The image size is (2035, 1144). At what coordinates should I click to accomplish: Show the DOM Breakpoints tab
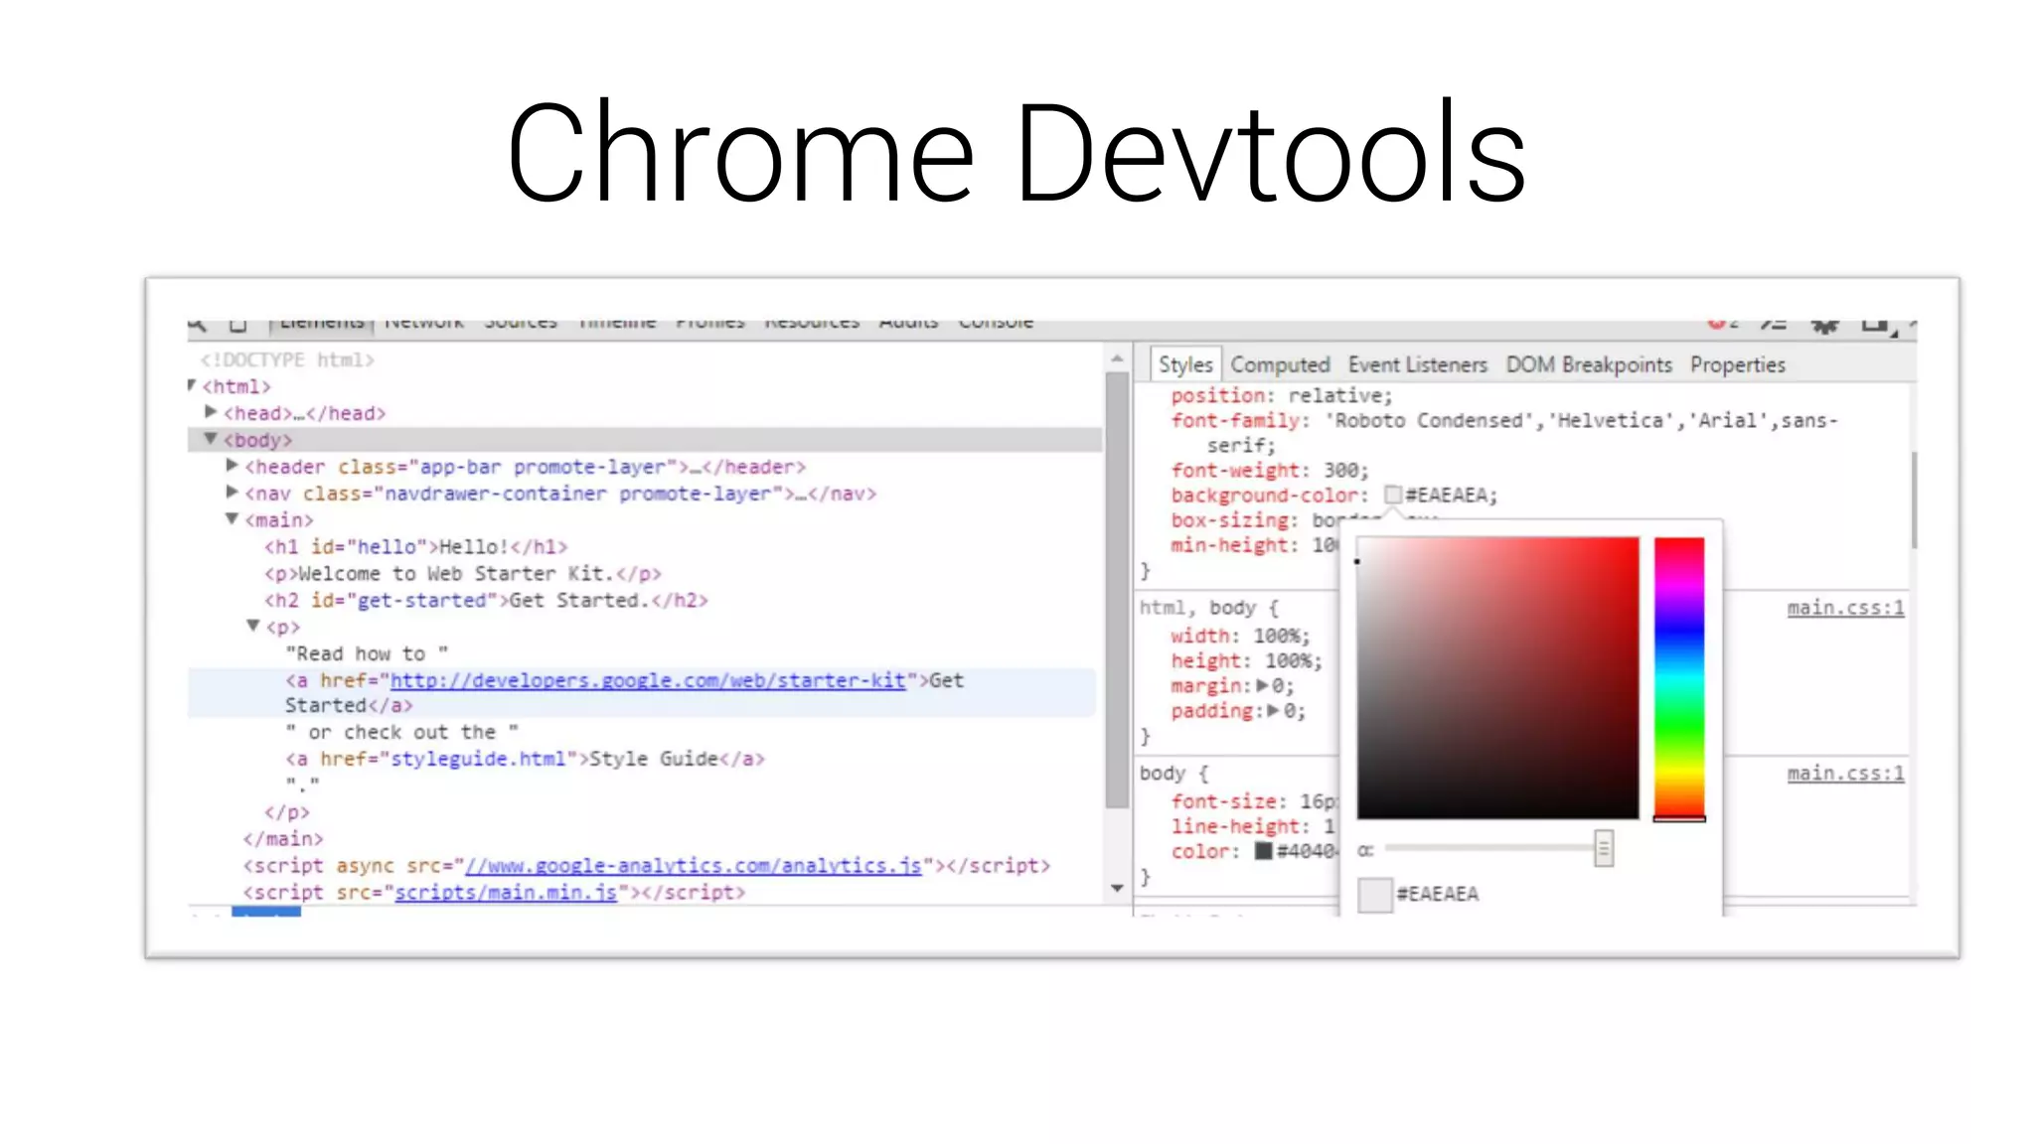tap(1589, 364)
